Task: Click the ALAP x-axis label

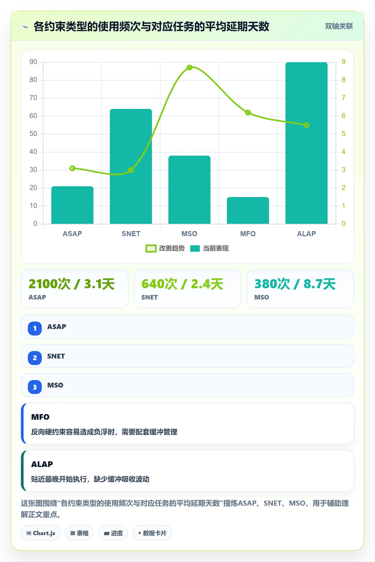Action: pos(306,234)
